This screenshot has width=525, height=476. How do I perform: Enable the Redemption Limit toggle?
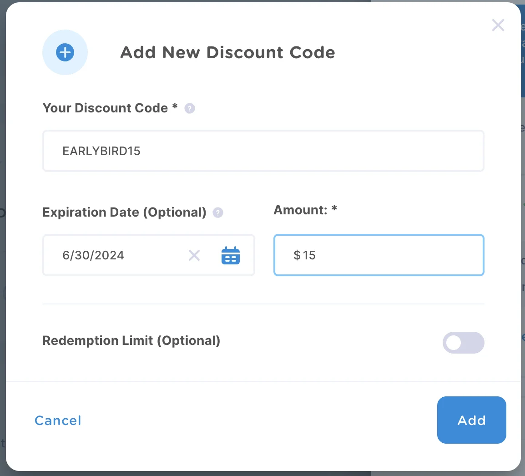pyautogui.click(x=463, y=343)
